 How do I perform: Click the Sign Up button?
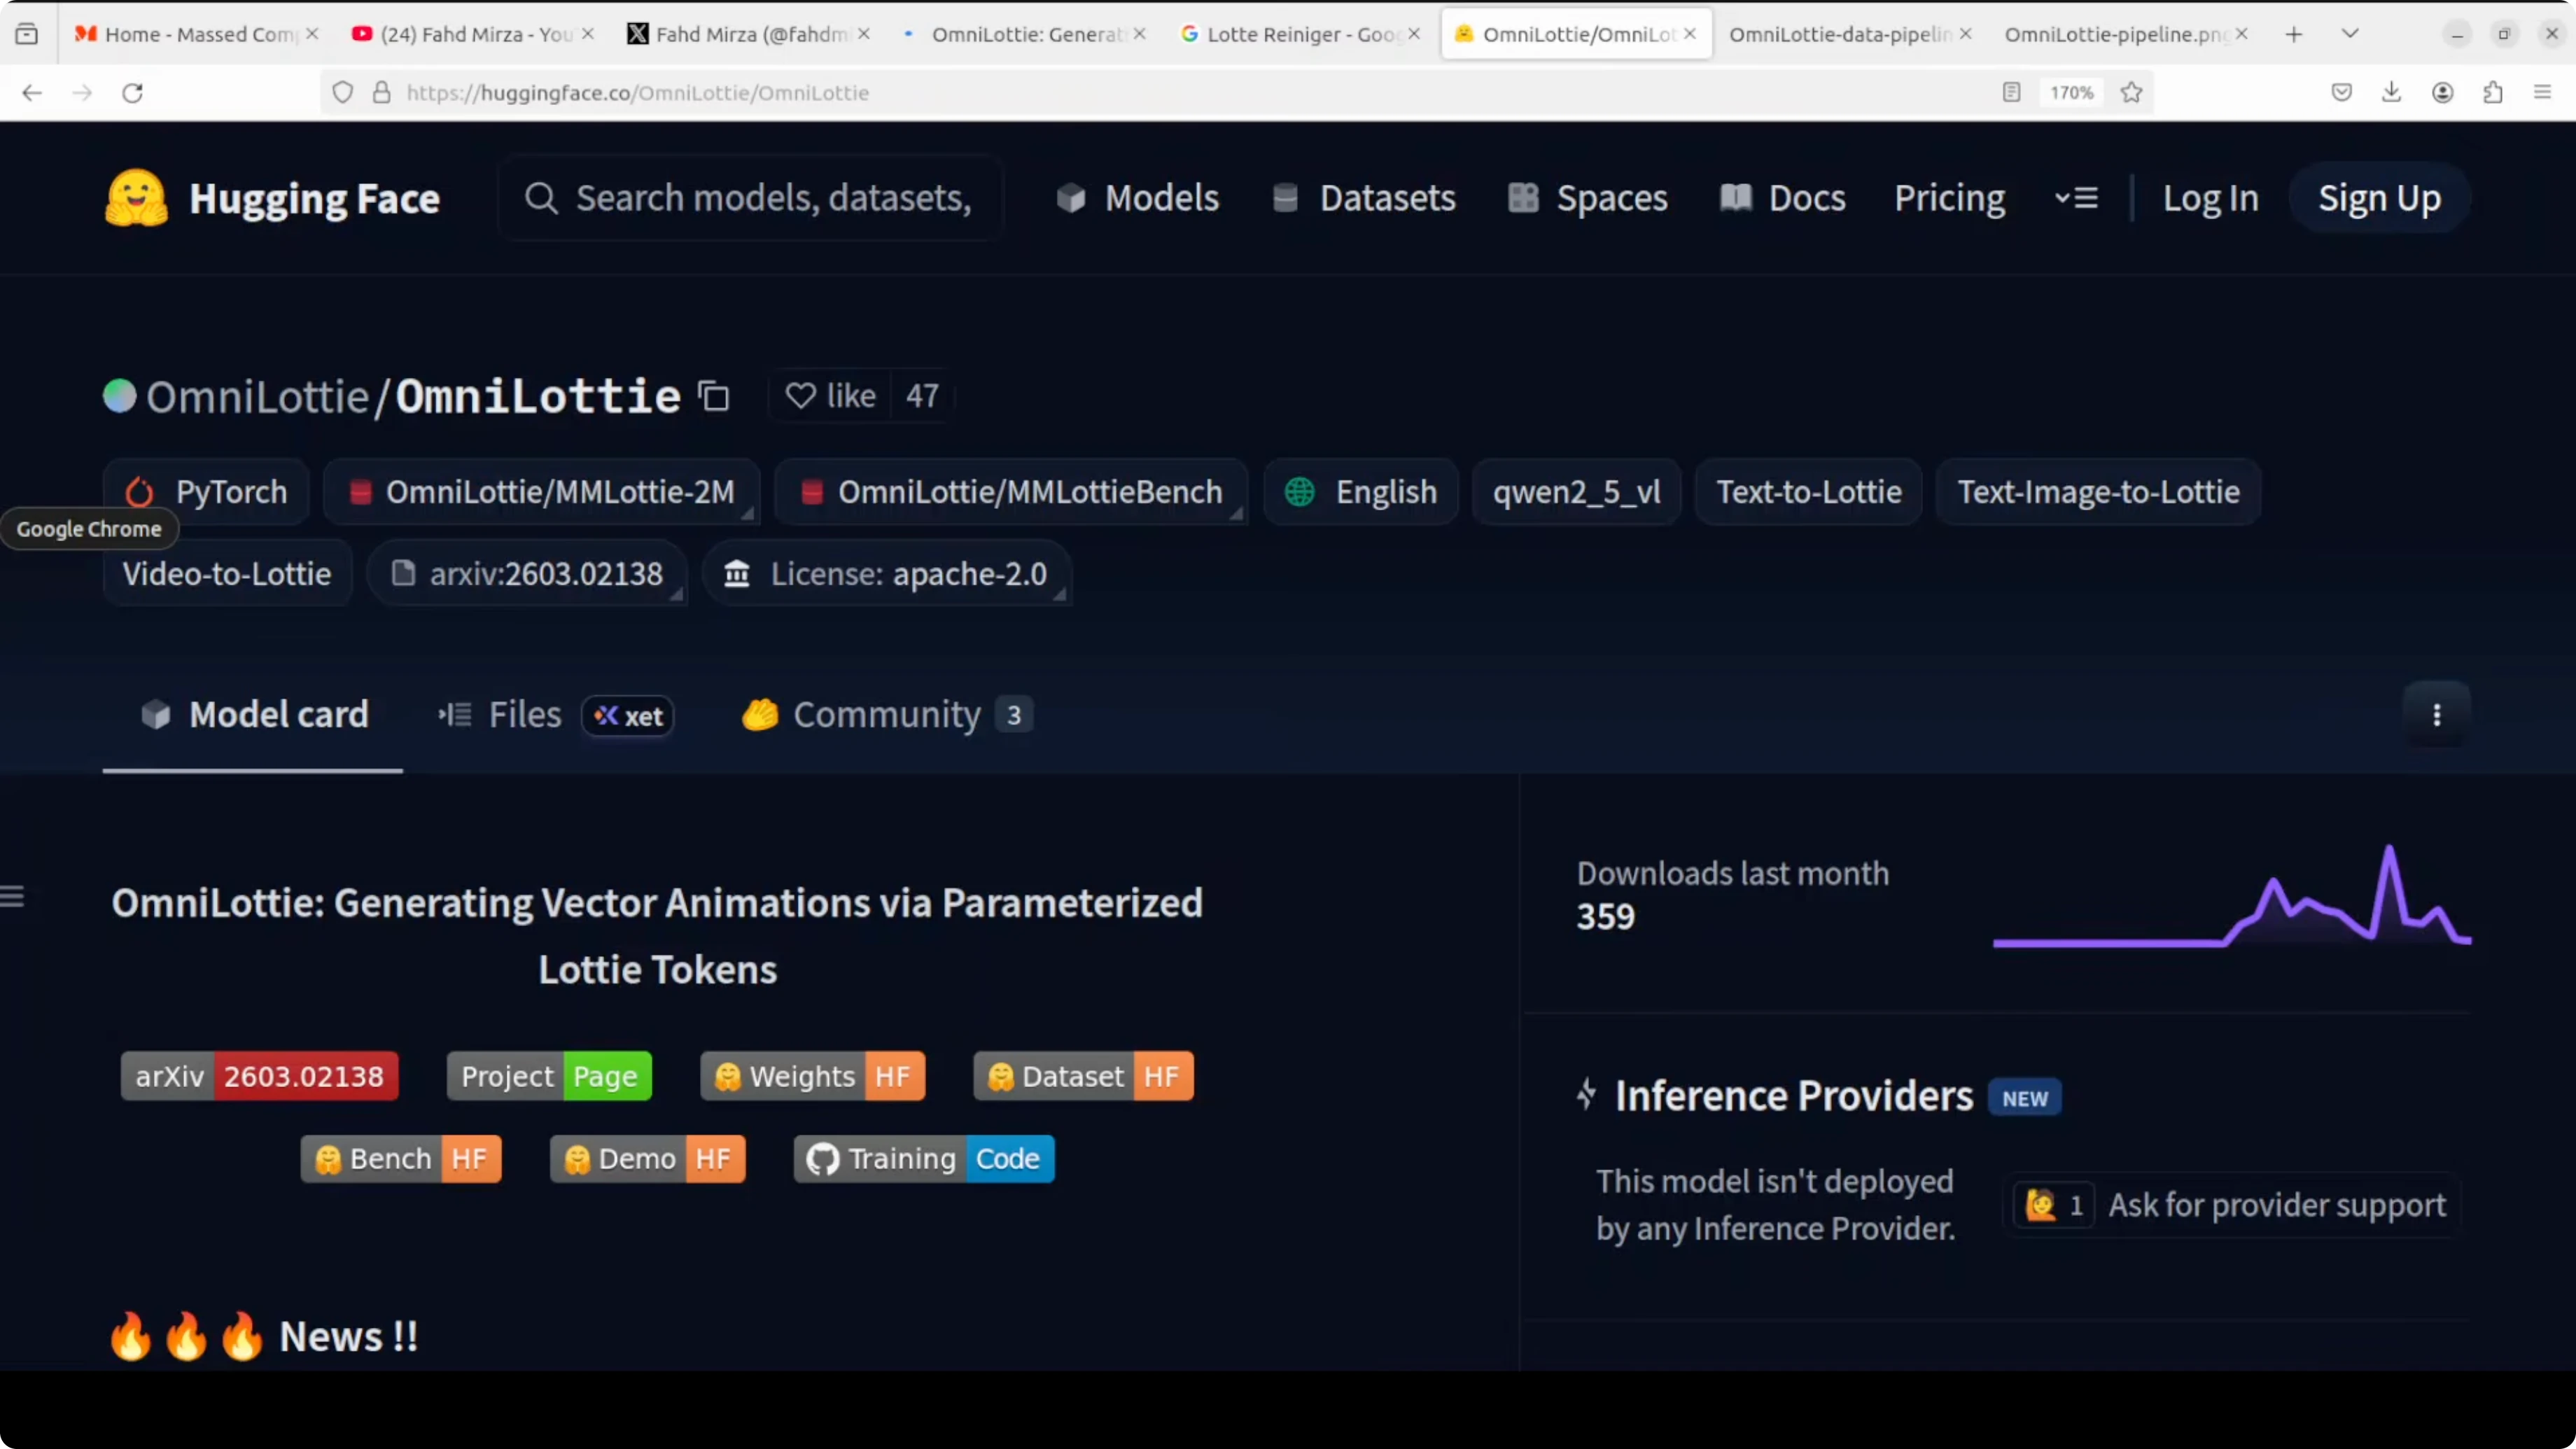(2379, 198)
